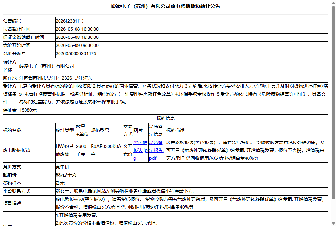Screen dimensions: 336x226
Task: Click the 规格型号 column header
Action: pos(100,131)
